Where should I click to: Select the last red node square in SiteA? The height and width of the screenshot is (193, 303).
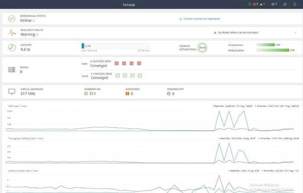139,63
